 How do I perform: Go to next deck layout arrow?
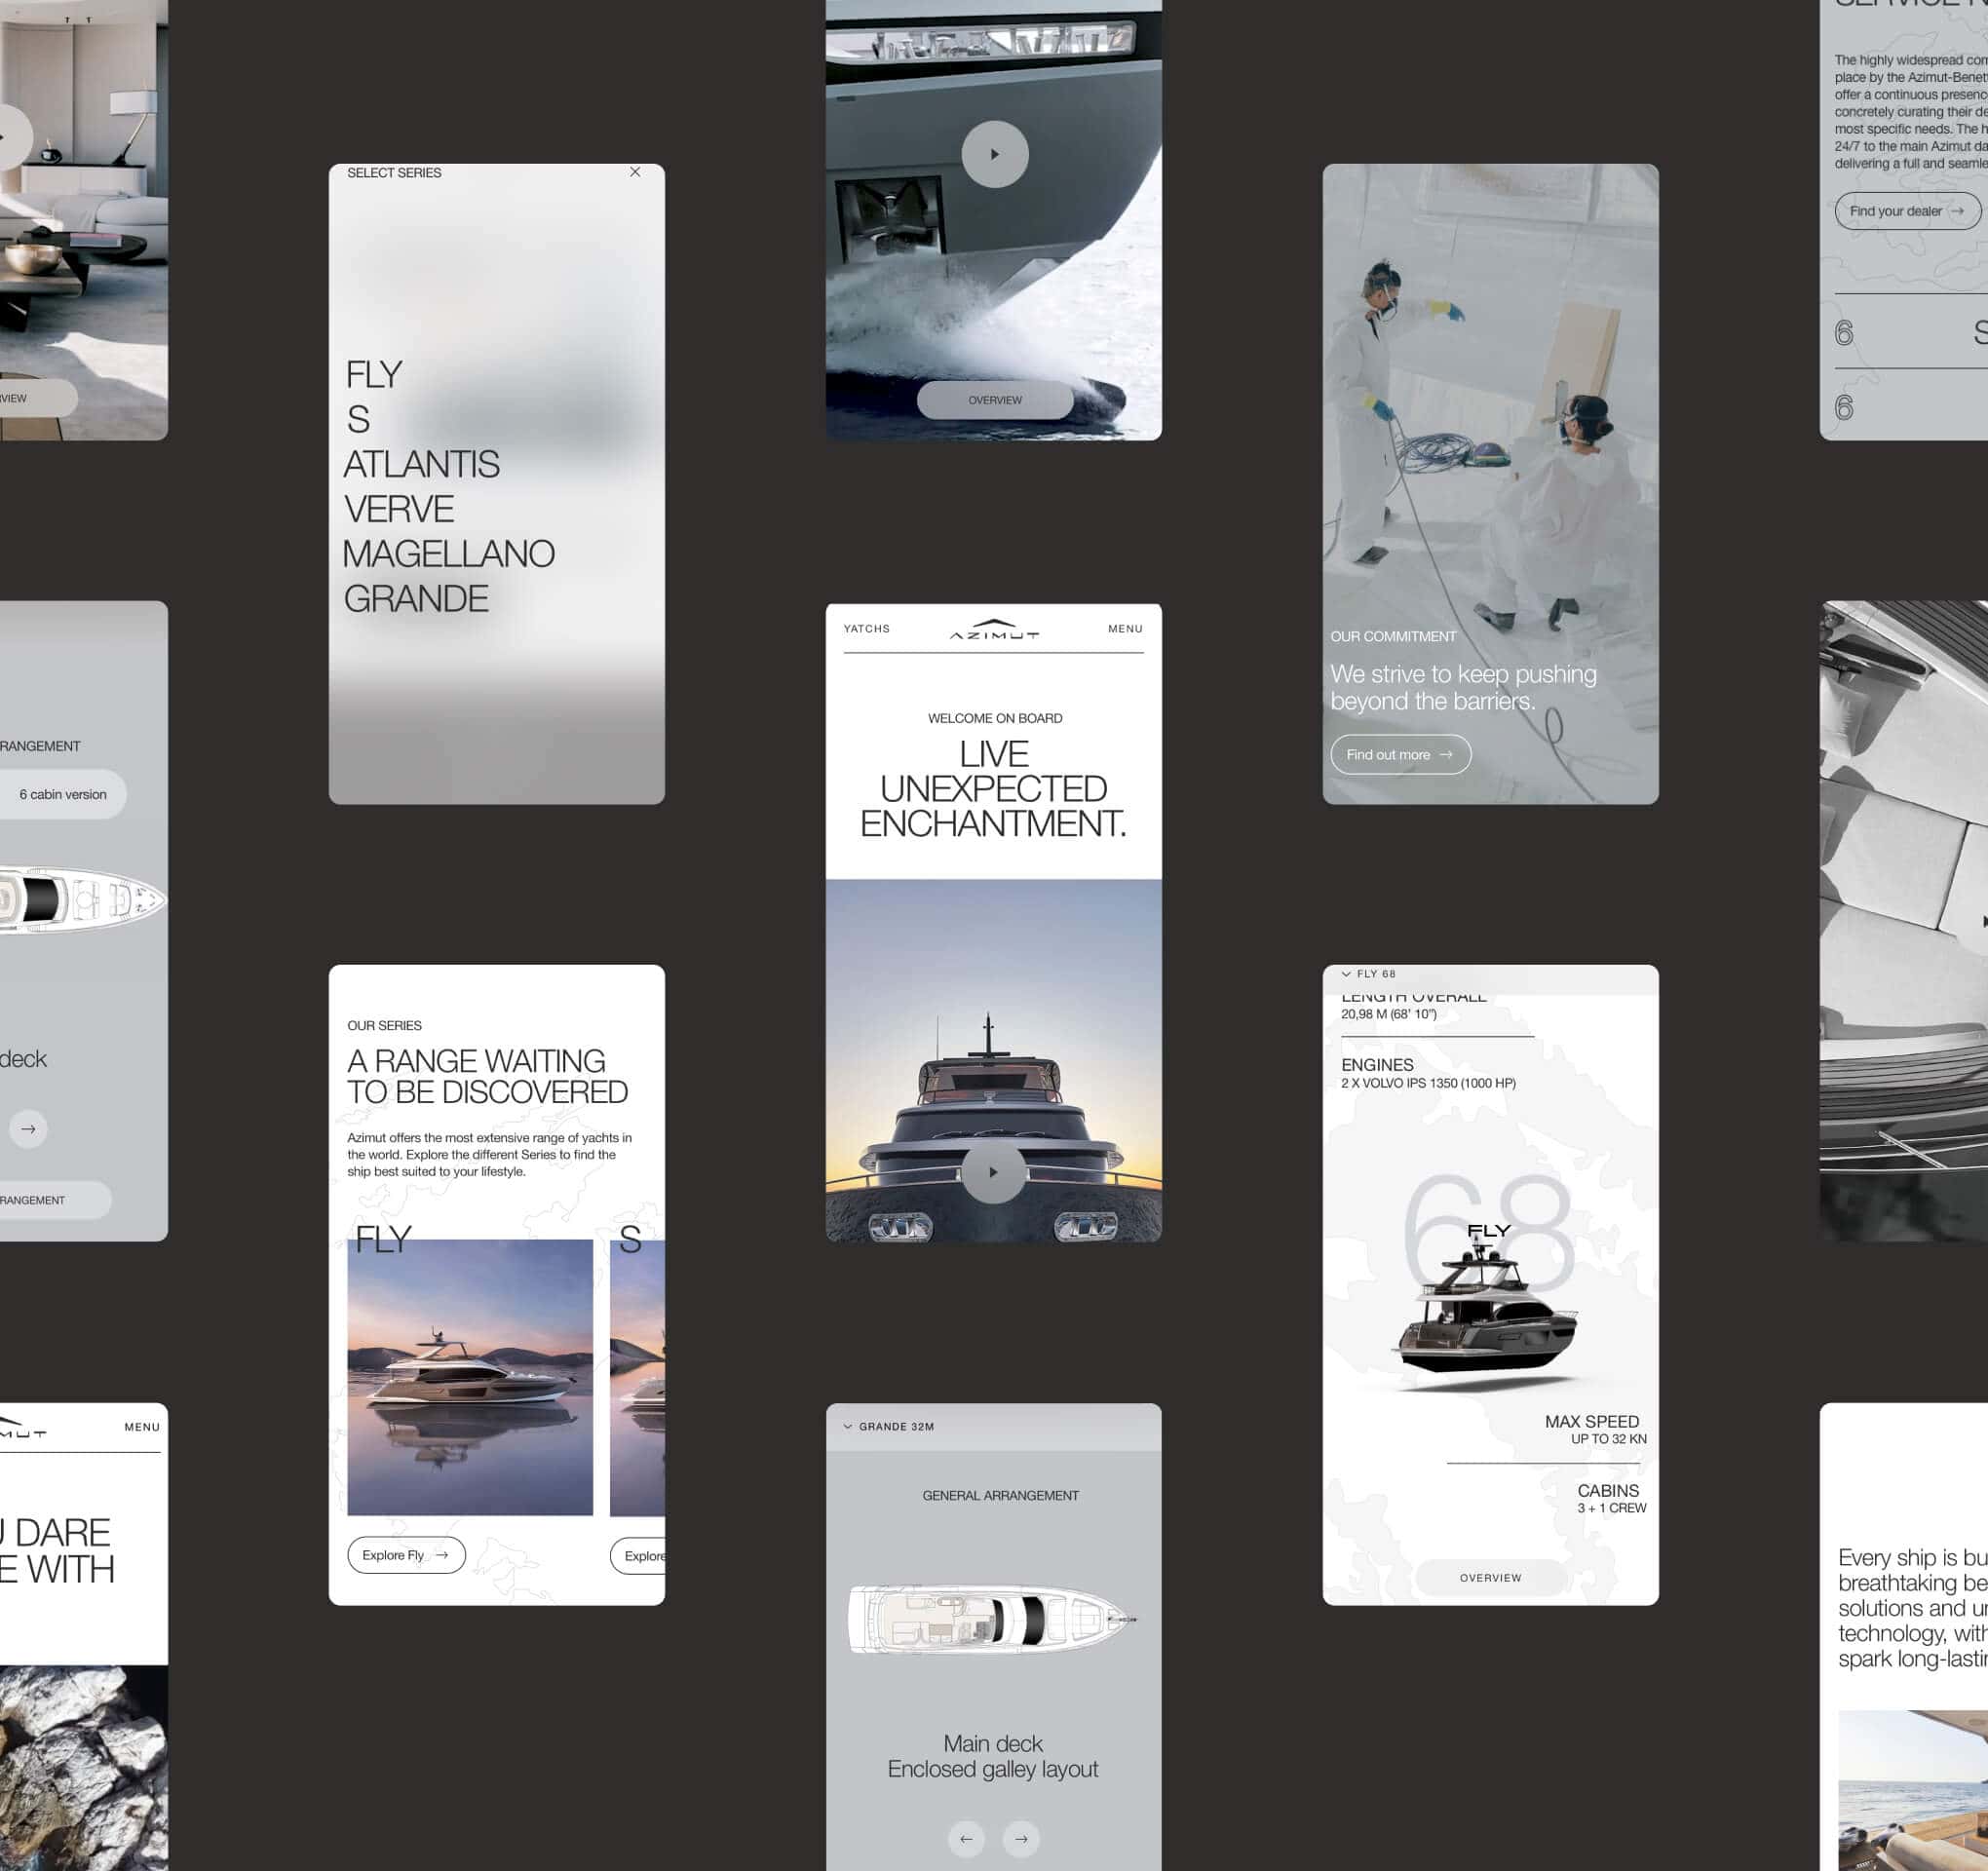[x=1021, y=1838]
